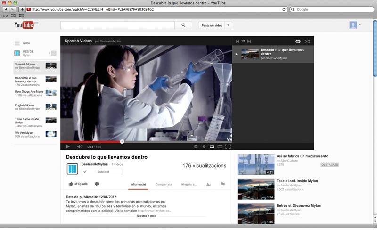Click Penja un vídeo button
377x235 pixels.
tap(212, 25)
